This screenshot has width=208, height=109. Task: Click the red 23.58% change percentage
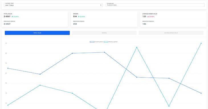coord(152,17)
